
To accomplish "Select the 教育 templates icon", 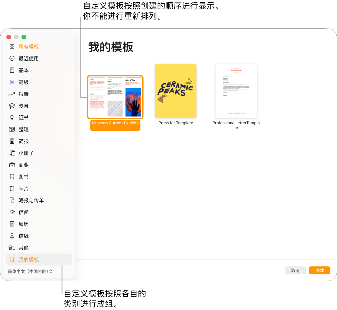I will 12,106.
